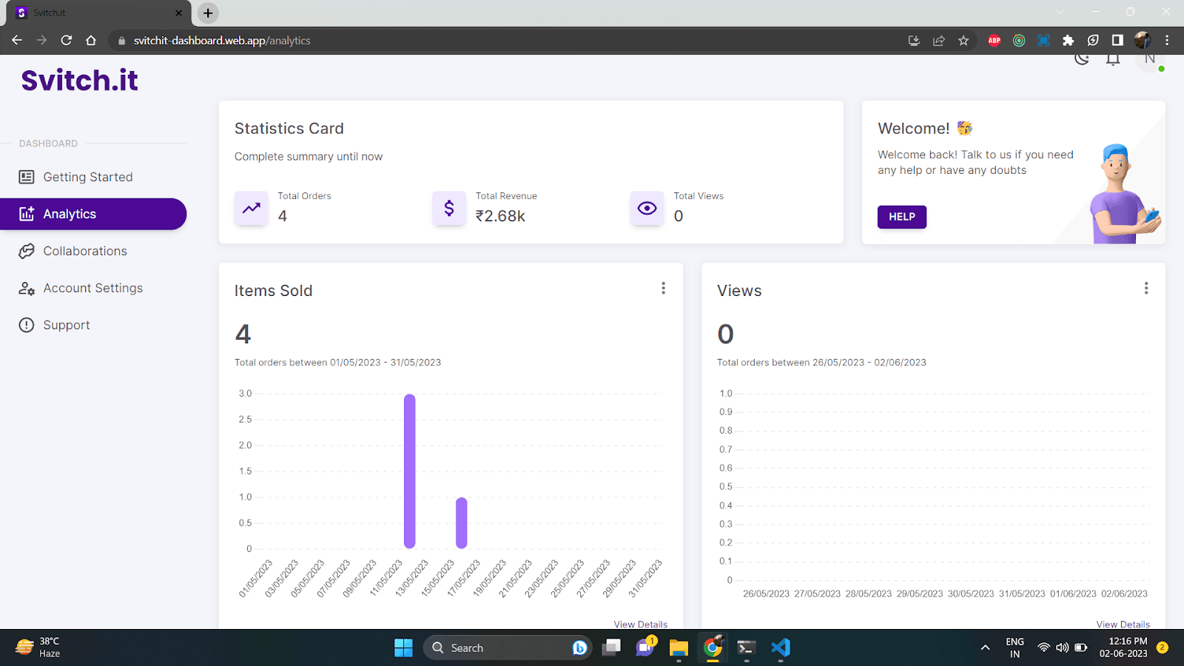Viewport: 1184px width, 666px height.
Task: Click the Account Settings user-gear icon
Action: click(x=27, y=288)
